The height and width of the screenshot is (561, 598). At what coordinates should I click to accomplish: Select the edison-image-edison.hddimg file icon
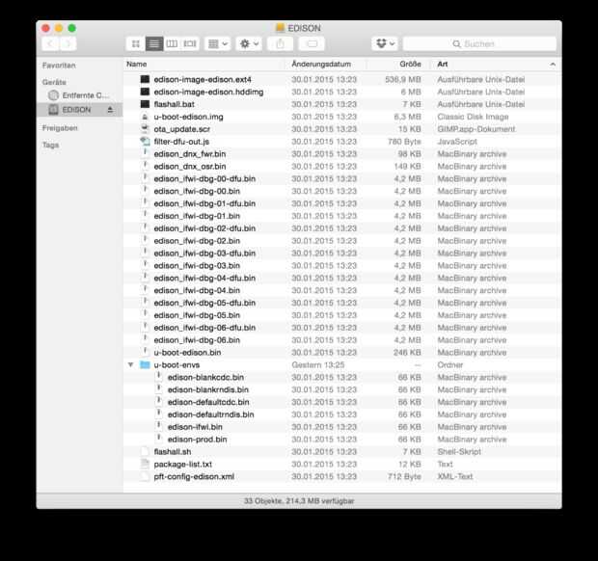(145, 92)
